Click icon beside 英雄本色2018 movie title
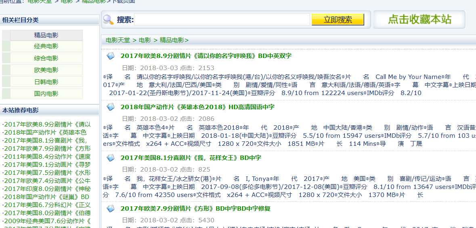The height and width of the screenshot is (228, 476). pos(111,107)
